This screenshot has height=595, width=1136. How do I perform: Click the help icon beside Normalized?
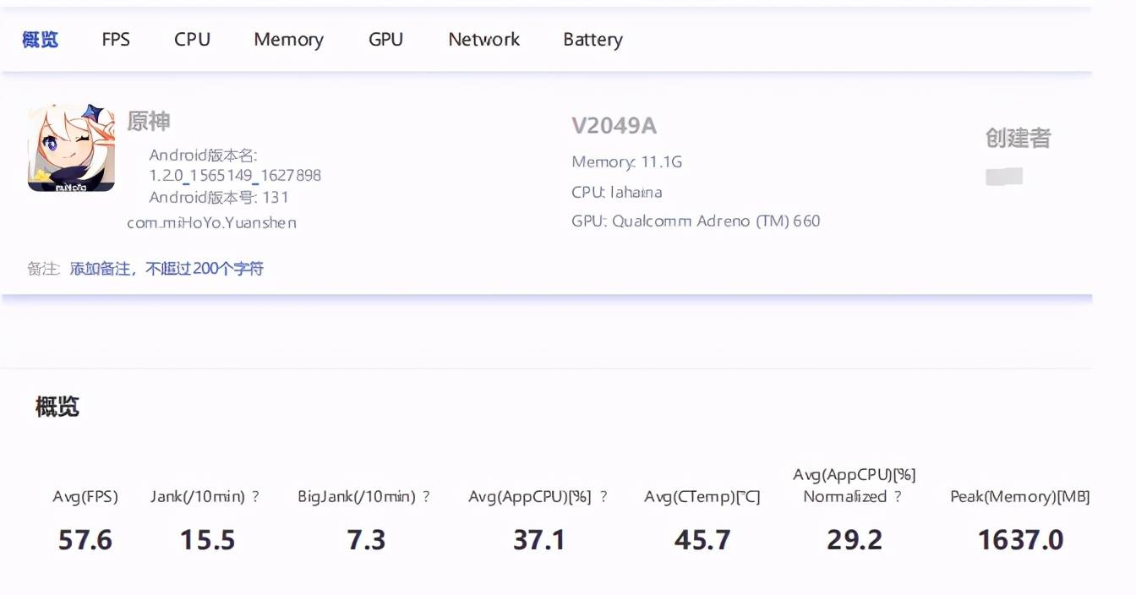tap(898, 497)
